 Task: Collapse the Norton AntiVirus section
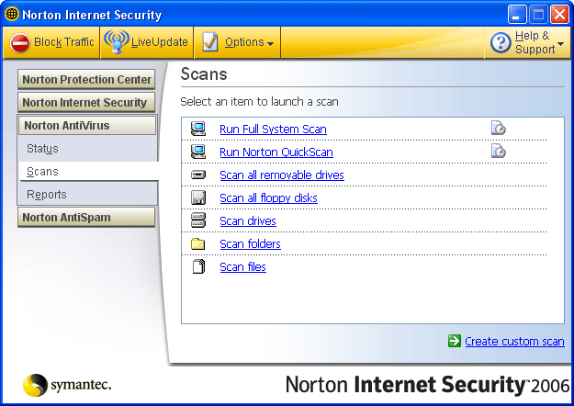click(x=87, y=126)
